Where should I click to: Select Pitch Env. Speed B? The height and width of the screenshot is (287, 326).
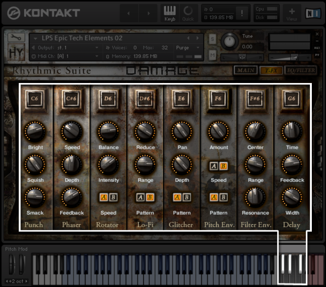(x=223, y=166)
